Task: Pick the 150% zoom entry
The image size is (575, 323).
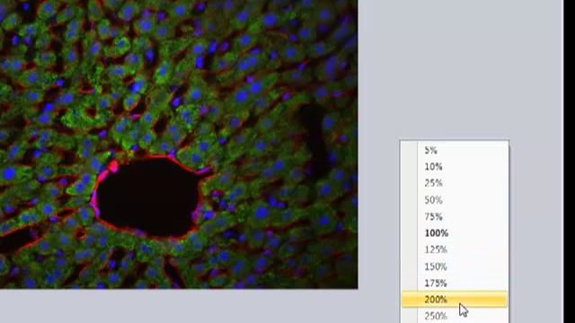Action: pyautogui.click(x=455, y=266)
